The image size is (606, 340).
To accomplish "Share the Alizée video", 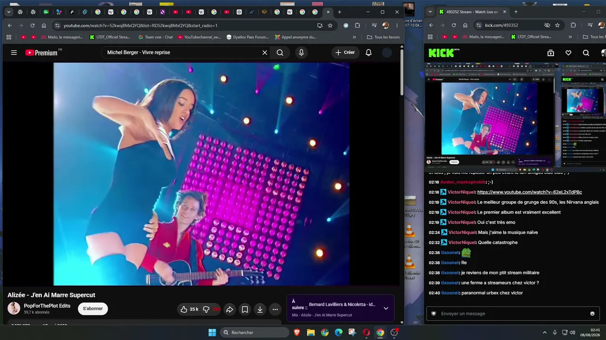I will coord(230,309).
